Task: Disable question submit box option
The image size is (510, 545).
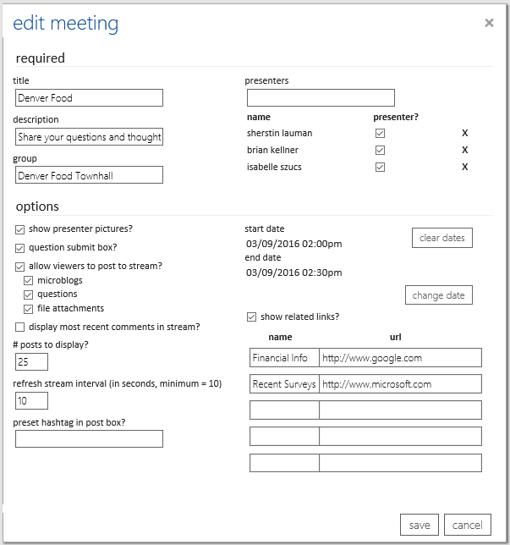Action: (x=20, y=248)
